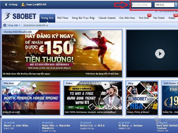Click the Mật khẩu password field
178x133 pixels.
click(x=164, y=5)
